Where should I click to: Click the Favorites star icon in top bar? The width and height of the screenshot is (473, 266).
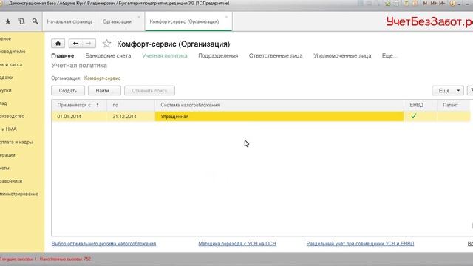point(8,21)
